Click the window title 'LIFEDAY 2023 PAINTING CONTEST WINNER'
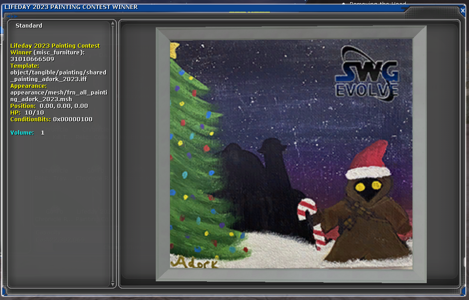Screen dimensions: 469x300 71,7
